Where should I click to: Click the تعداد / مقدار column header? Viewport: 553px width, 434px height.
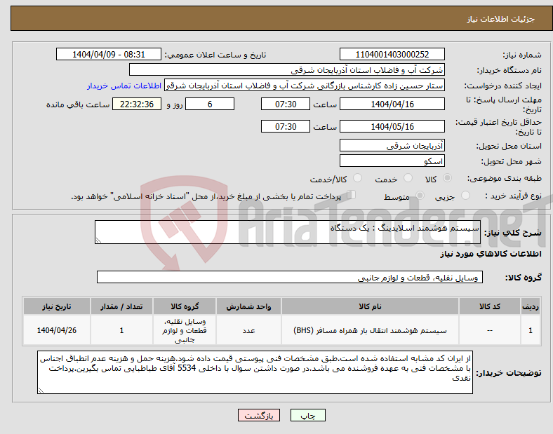121,306
